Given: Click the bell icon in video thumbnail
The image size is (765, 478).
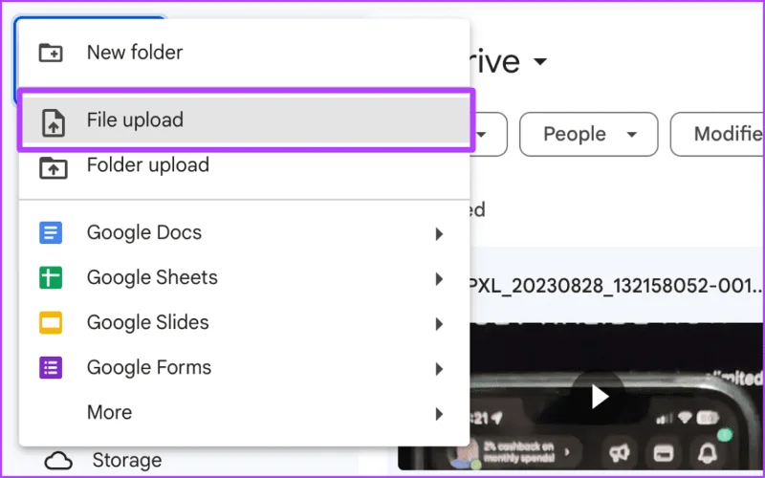Looking at the screenshot, I should 707,453.
